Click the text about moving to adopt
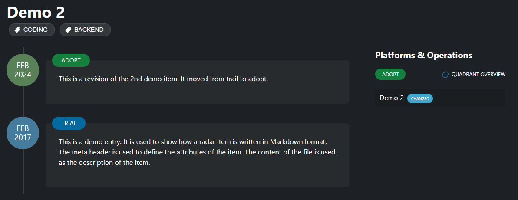Image resolution: width=518 pixels, height=200 pixels. click(163, 79)
